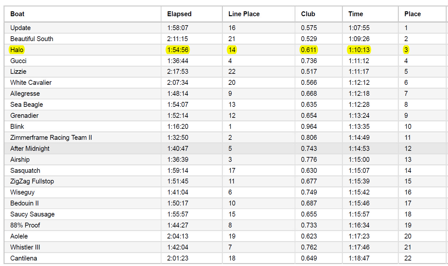Select the Whistler III boat name
This screenshot has height=266, width=448.
point(25,247)
